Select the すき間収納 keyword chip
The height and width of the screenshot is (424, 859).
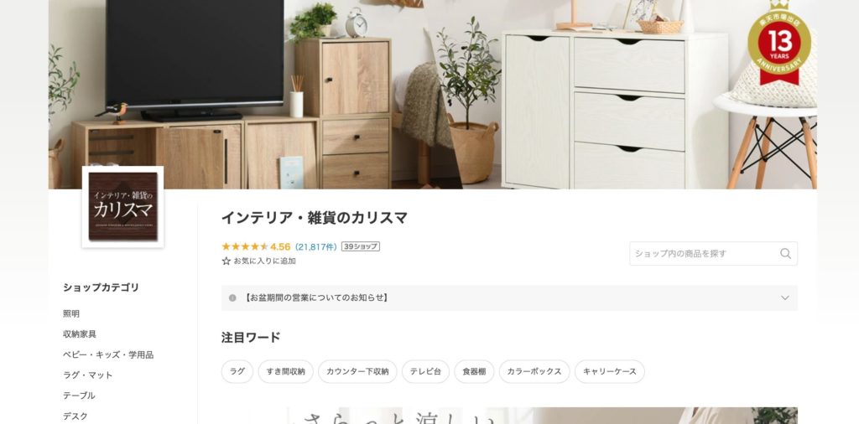click(286, 371)
